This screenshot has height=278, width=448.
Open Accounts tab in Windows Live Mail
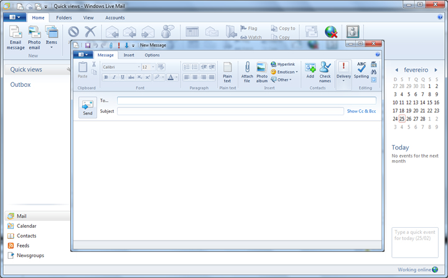coord(115,17)
